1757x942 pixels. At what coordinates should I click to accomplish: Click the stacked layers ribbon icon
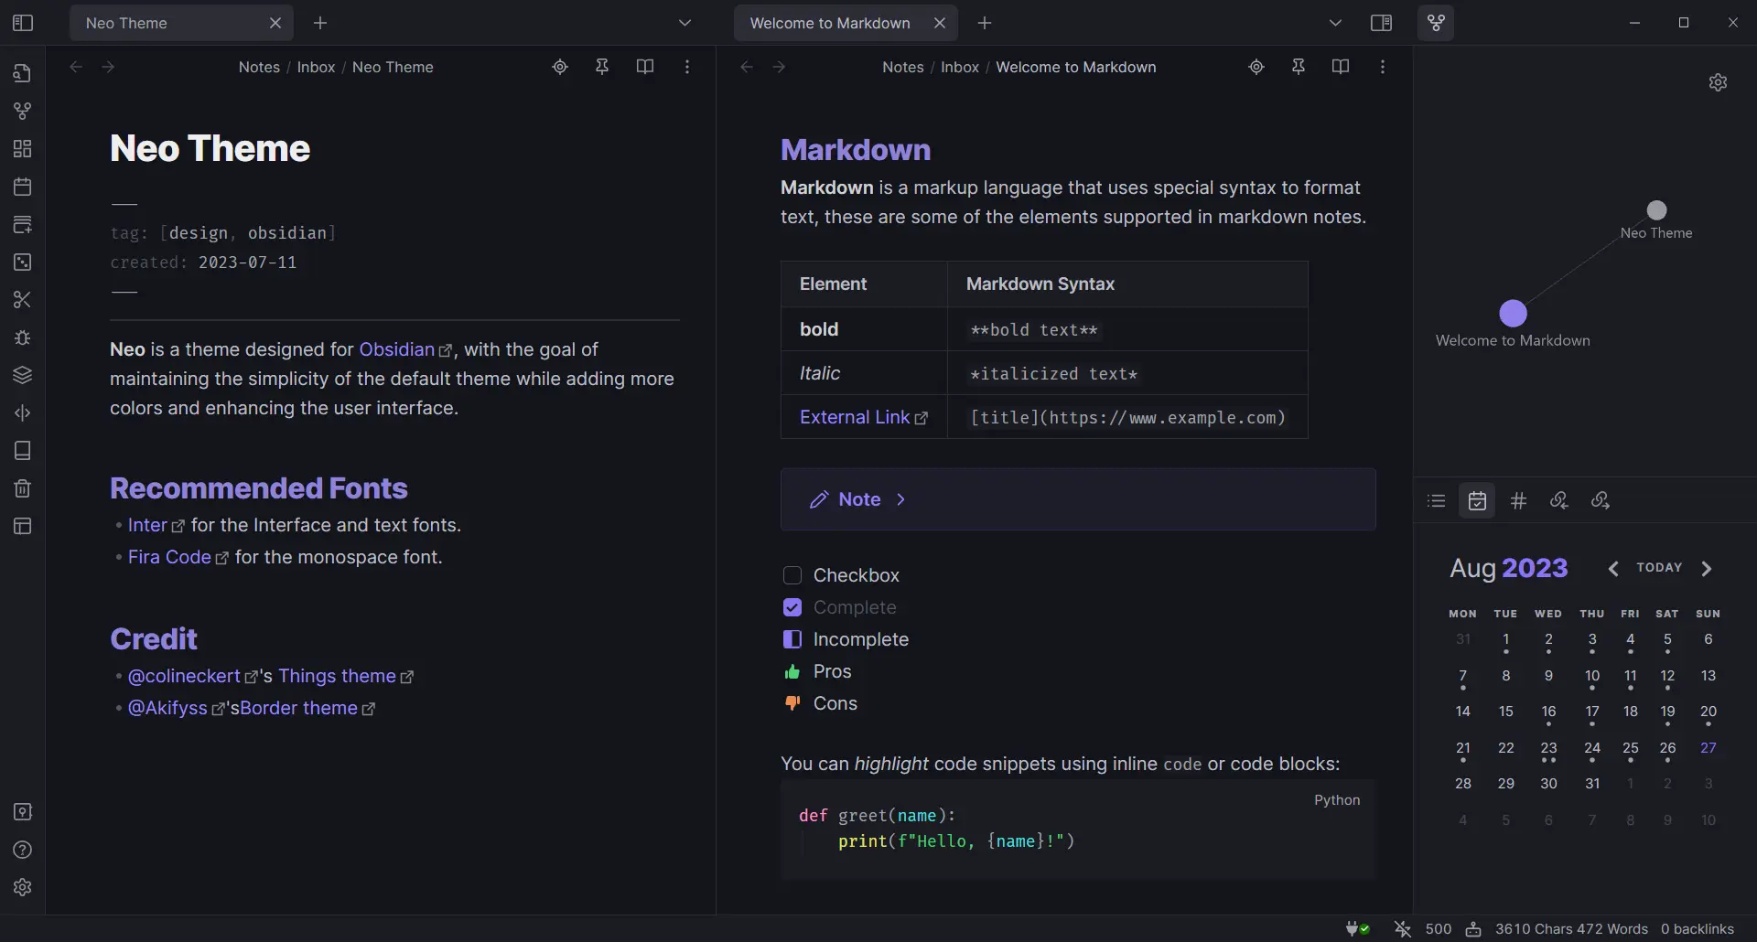coord(23,375)
